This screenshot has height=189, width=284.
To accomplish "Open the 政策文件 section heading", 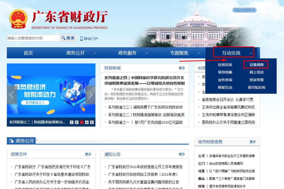I will (x=19, y=154).
